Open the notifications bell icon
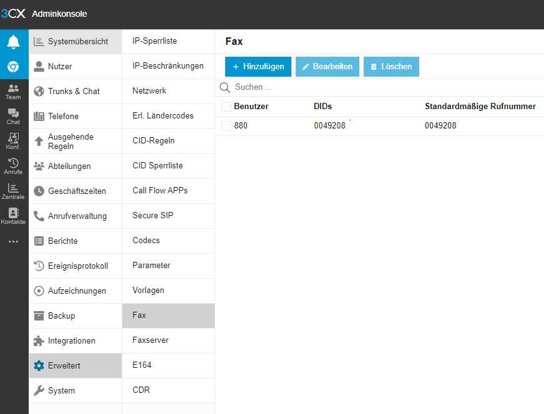This screenshot has height=414, width=544. pos(13,42)
